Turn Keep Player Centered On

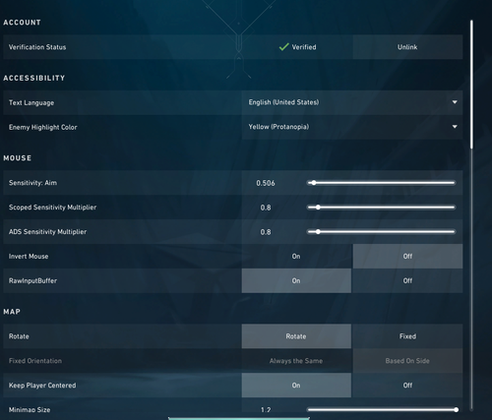[296, 386]
